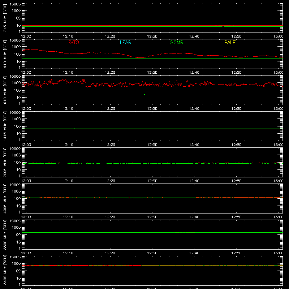
Task: Click 12:40 time label under 4995 MHz plot
Action: (x=194, y=217)
